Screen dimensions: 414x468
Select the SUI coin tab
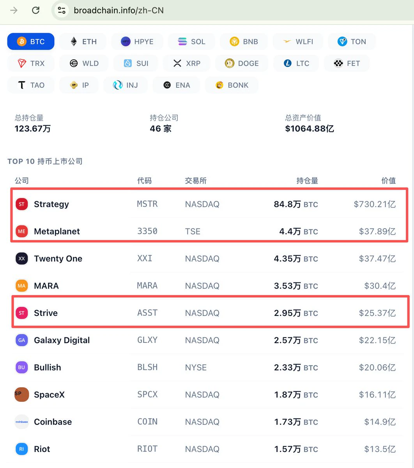(x=136, y=63)
